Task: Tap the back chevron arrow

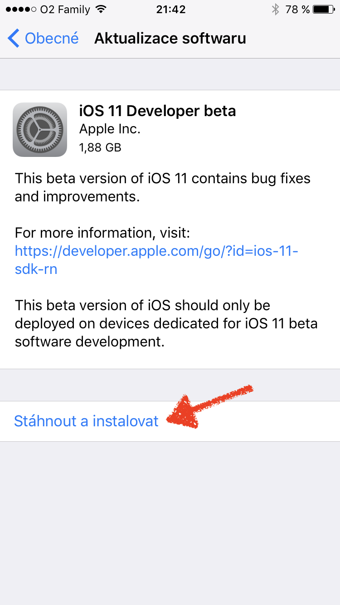Action: [14, 39]
